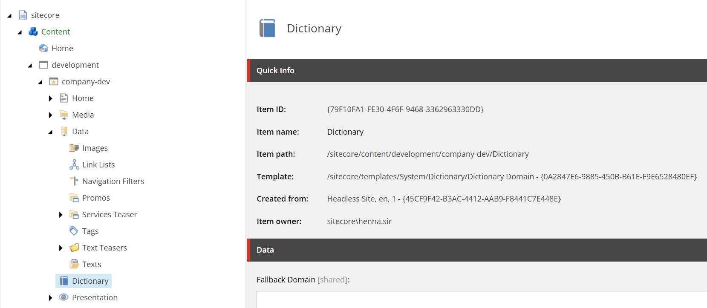The image size is (707, 308).
Task: Click the Data cabinet icon
Action: tap(64, 131)
